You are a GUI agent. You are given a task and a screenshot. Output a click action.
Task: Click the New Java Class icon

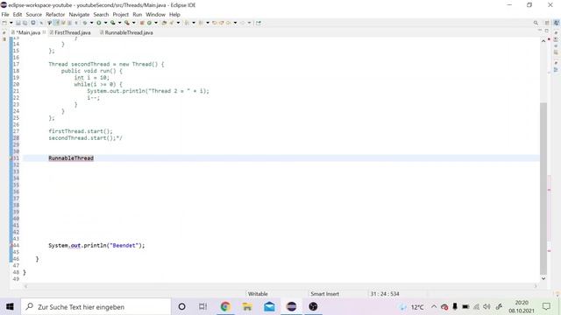149,23
